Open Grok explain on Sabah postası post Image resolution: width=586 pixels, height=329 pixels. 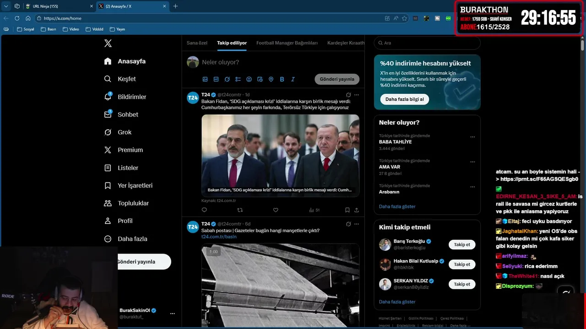coord(348,224)
